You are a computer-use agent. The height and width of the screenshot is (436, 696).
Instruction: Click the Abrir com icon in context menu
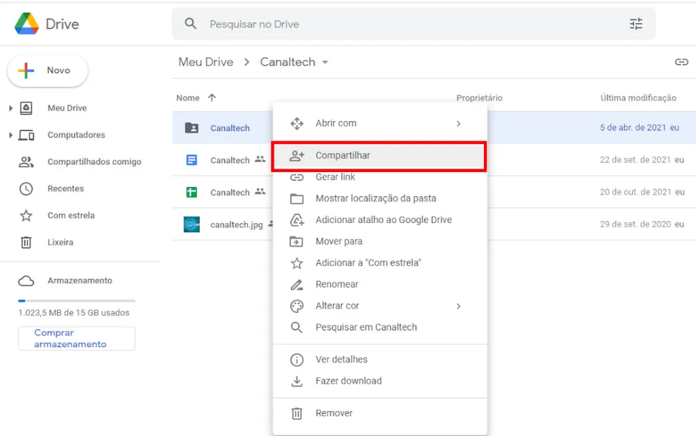pyautogui.click(x=296, y=123)
